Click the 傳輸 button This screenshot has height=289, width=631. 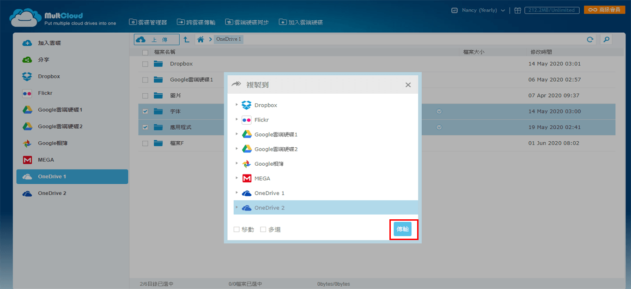(403, 229)
